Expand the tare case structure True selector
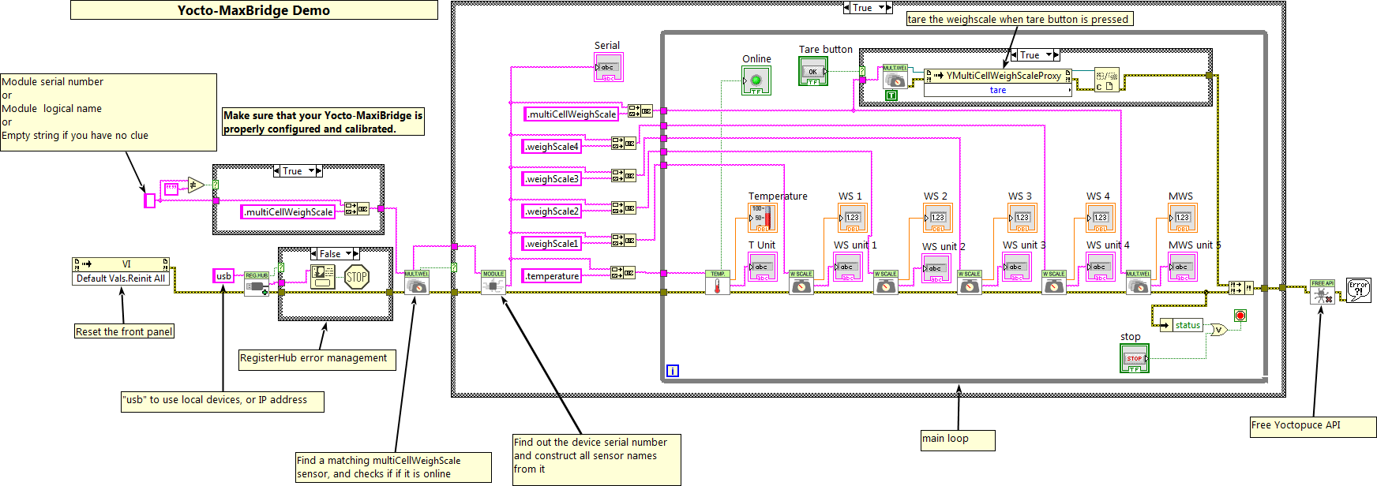The height and width of the screenshot is (486, 1377). (x=1049, y=55)
